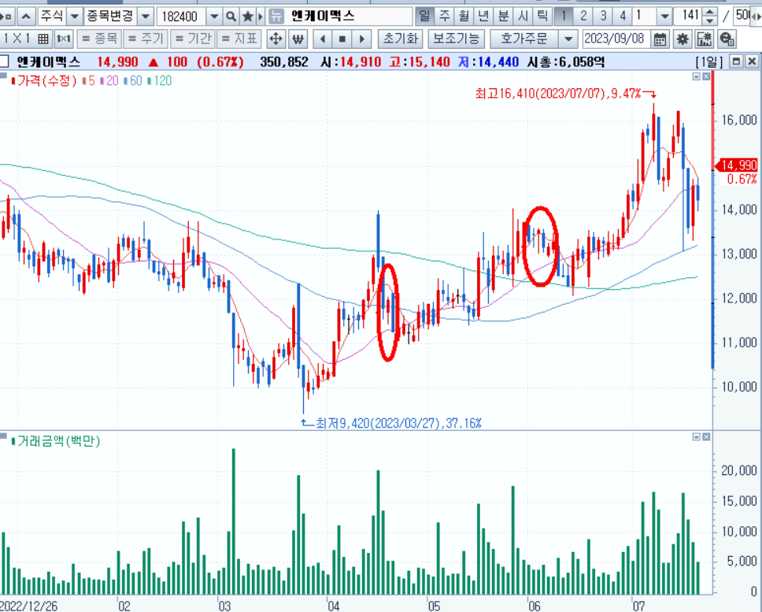Click the 1X1 layout label
The width and height of the screenshot is (762, 612).
point(17,39)
